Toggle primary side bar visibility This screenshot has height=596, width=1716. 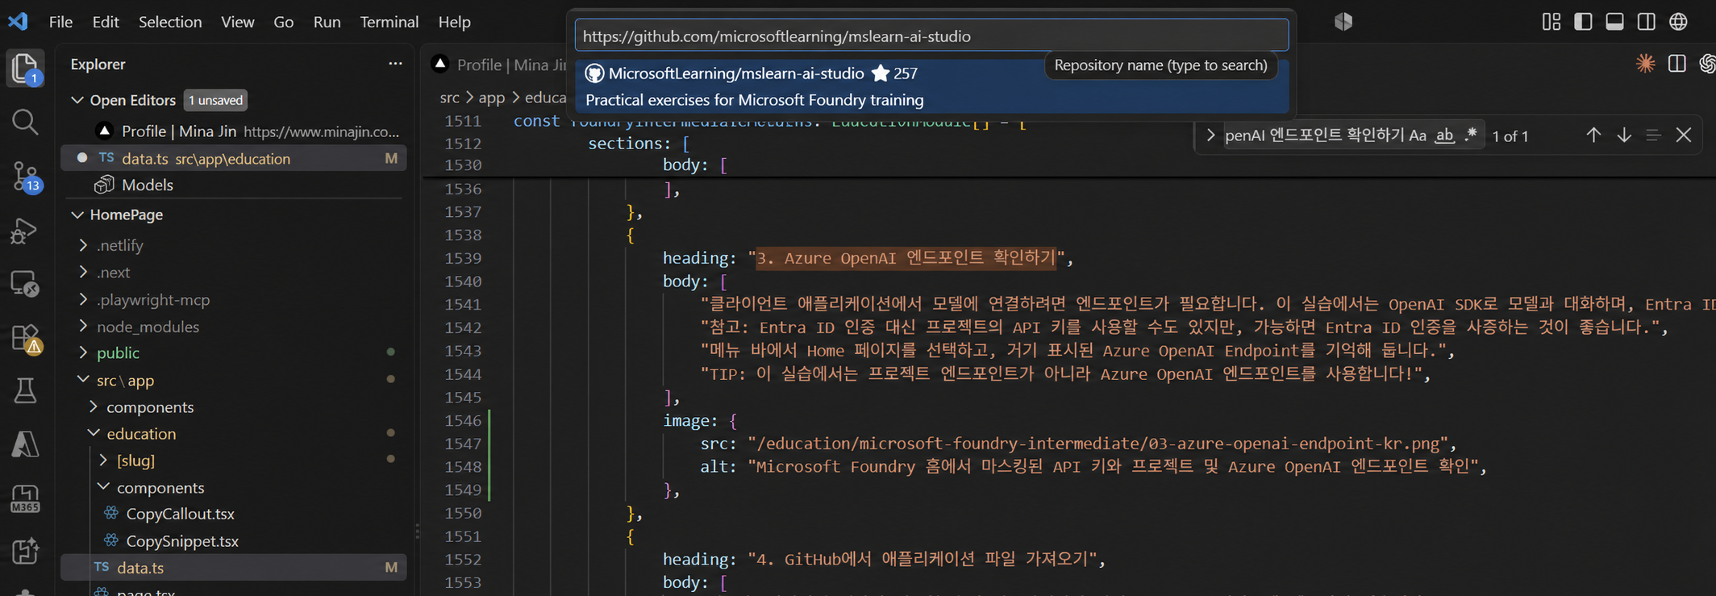[x=1583, y=22]
